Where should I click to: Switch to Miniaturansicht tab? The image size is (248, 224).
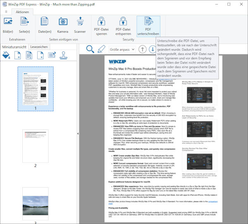click(x=14, y=47)
